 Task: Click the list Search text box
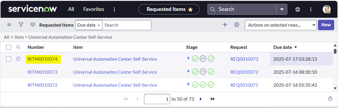point(127,25)
